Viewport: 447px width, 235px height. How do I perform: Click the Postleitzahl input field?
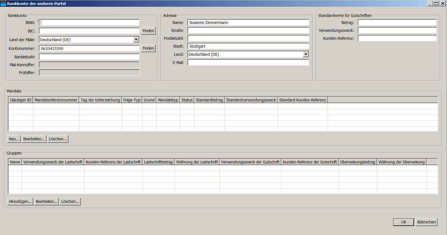coord(248,38)
